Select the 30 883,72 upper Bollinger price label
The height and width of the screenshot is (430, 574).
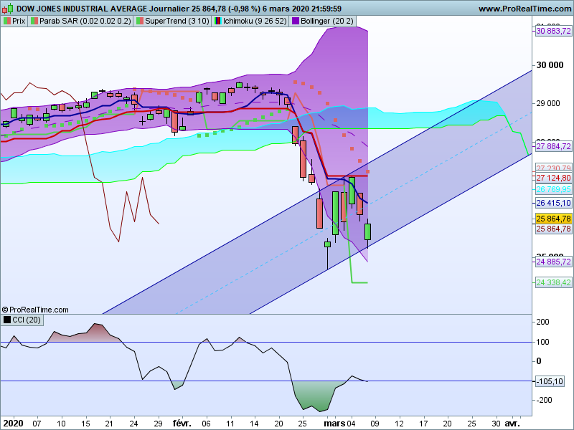pos(553,31)
